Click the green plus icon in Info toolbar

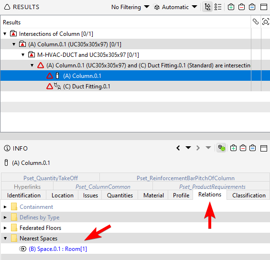(x=233, y=148)
